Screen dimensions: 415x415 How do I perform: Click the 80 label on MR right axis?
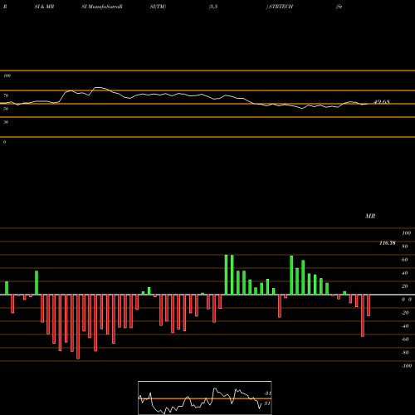405,247
